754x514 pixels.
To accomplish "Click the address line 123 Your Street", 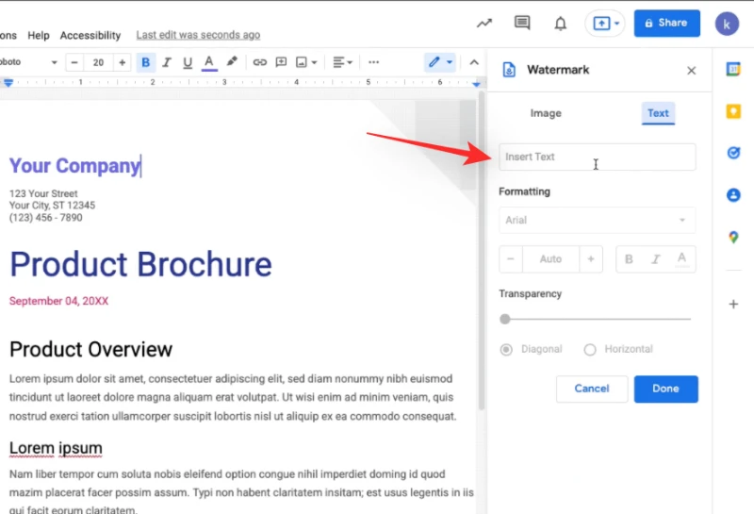I will 43,193.
